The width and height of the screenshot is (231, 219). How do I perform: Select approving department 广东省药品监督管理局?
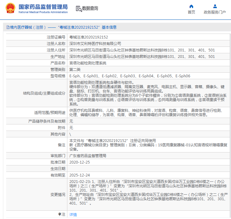coord(88,156)
